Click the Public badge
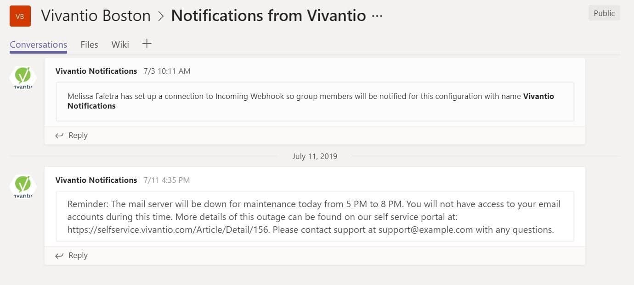Image resolution: width=634 pixels, height=285 pixels. coord(604,13)
